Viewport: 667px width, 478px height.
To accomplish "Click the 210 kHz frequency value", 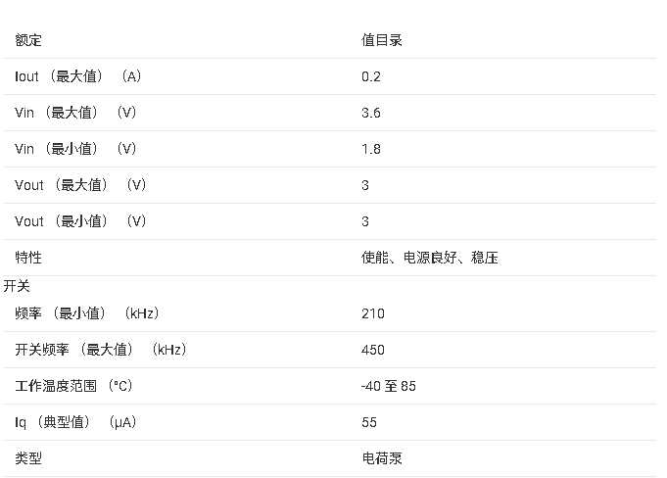I will click(373, 313).
